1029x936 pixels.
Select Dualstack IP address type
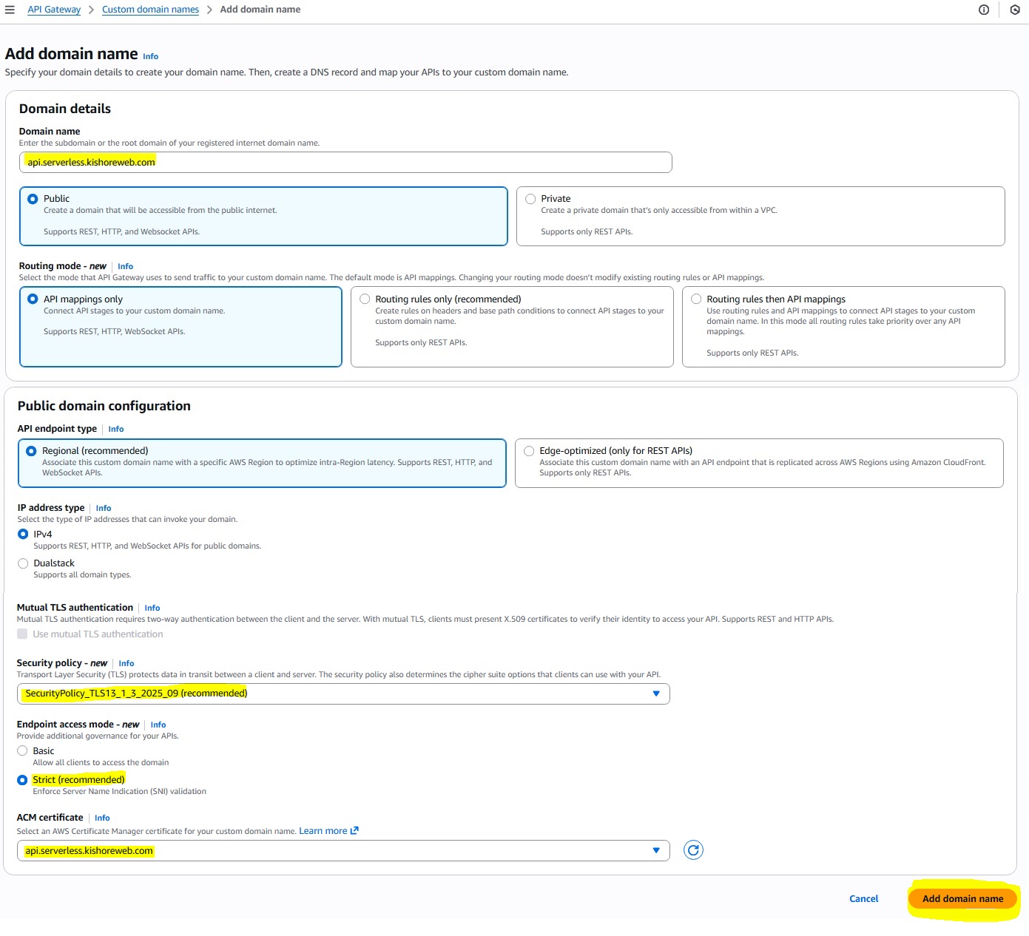23,563
